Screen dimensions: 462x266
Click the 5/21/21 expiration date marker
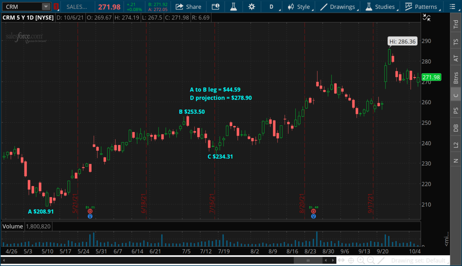(75, 204)
